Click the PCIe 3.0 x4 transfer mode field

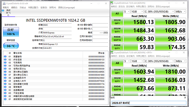[x=57, y=37]
